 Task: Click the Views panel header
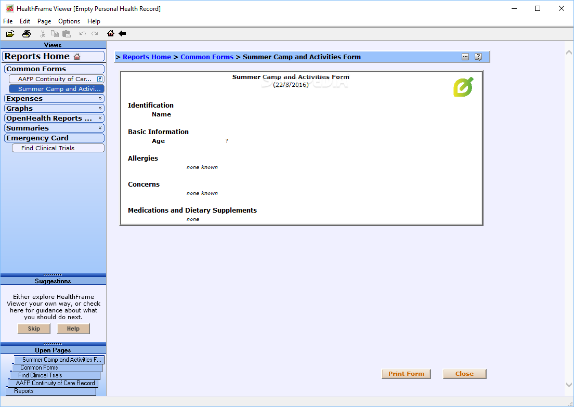[x=53, y=45]
